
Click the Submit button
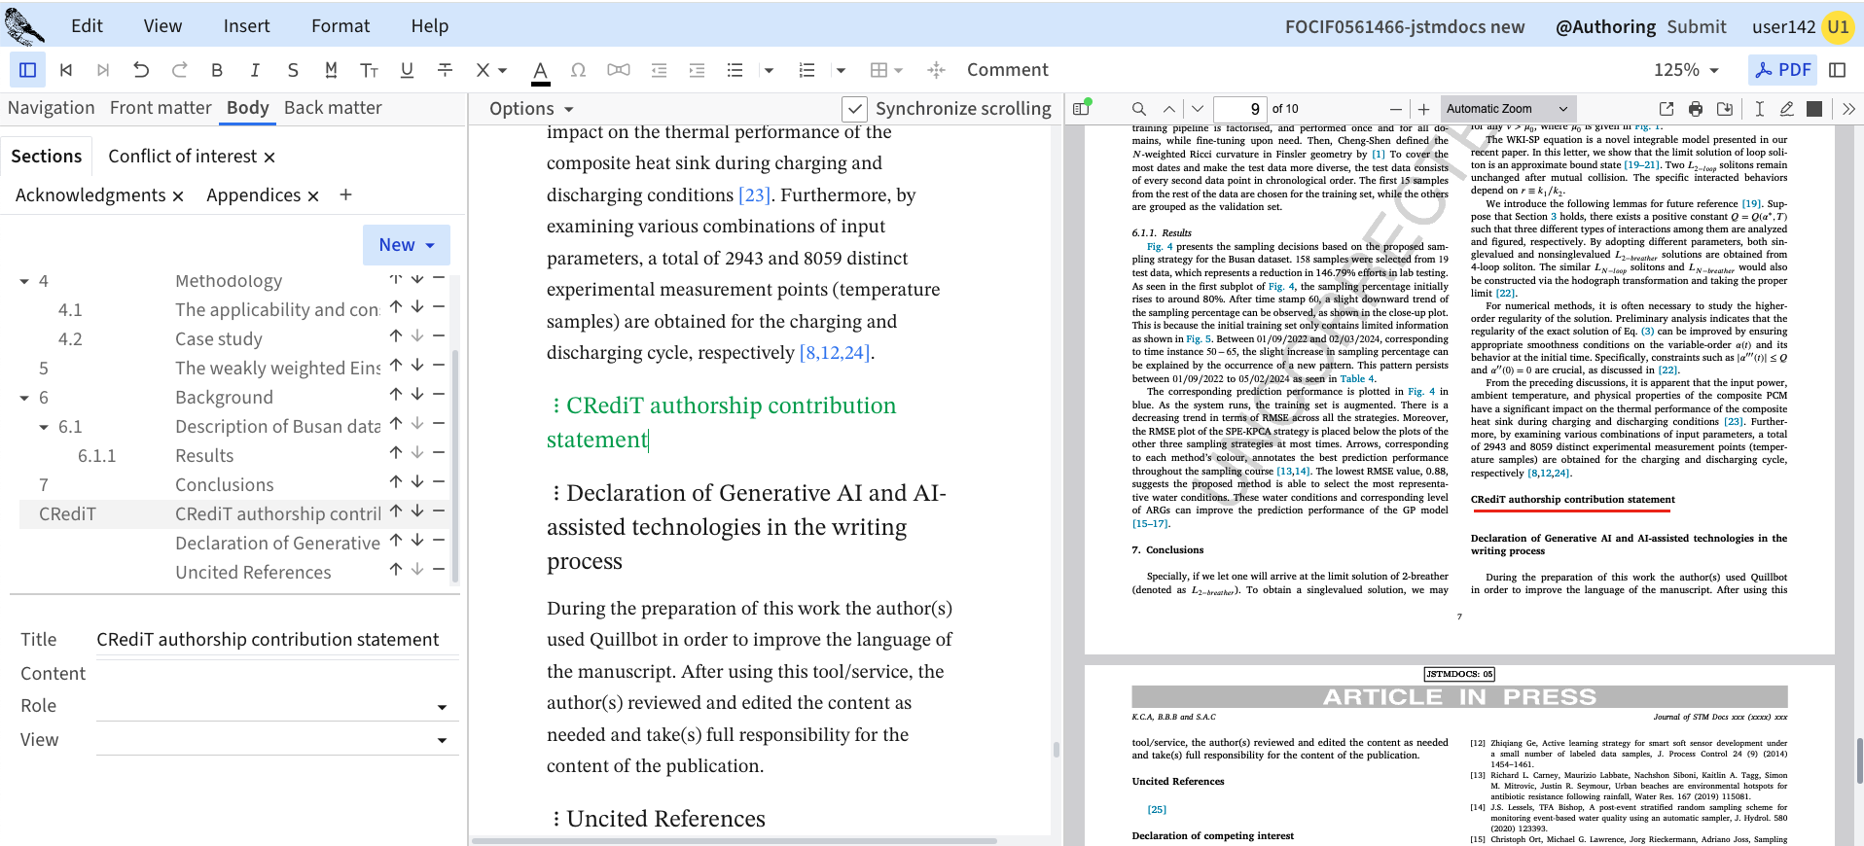click(x=1696, y=27)
